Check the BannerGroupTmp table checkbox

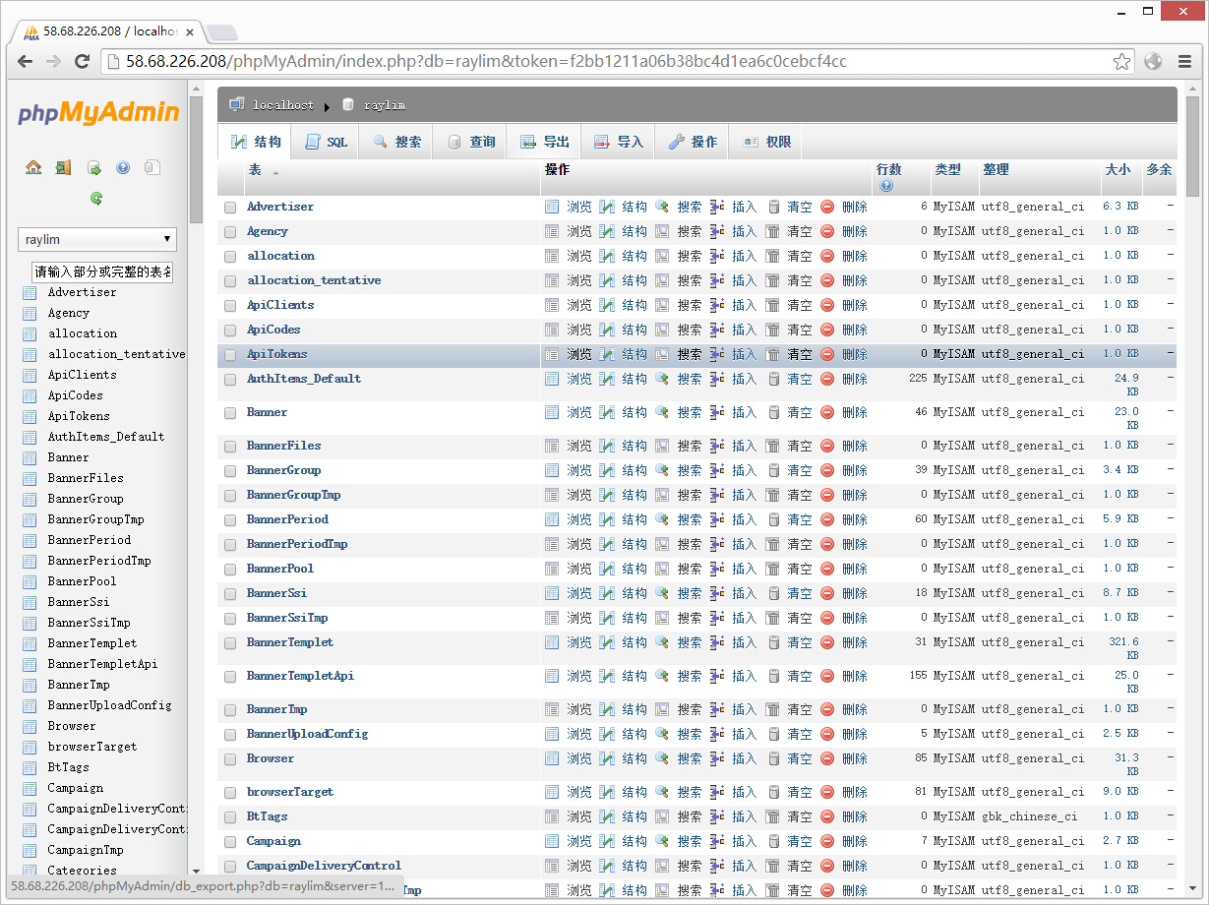(230, 496)
